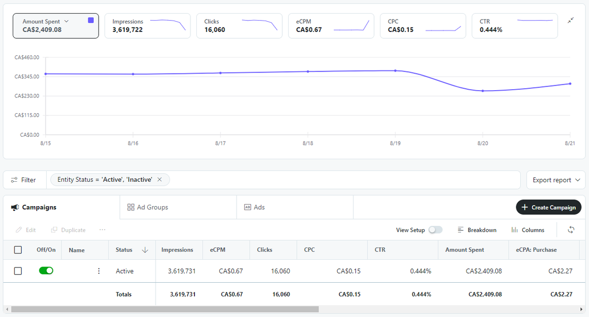Select the Clicks metric card
The image size is (589, 317).
tap(239, 25)
